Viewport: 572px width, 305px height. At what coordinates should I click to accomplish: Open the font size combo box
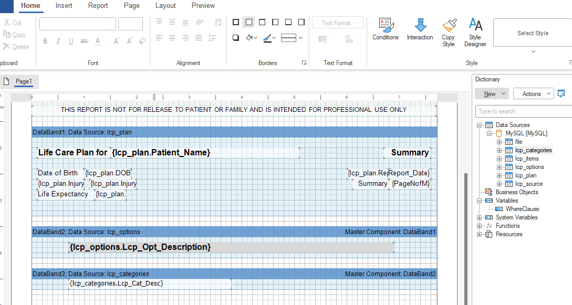click(x=130, y=24)
